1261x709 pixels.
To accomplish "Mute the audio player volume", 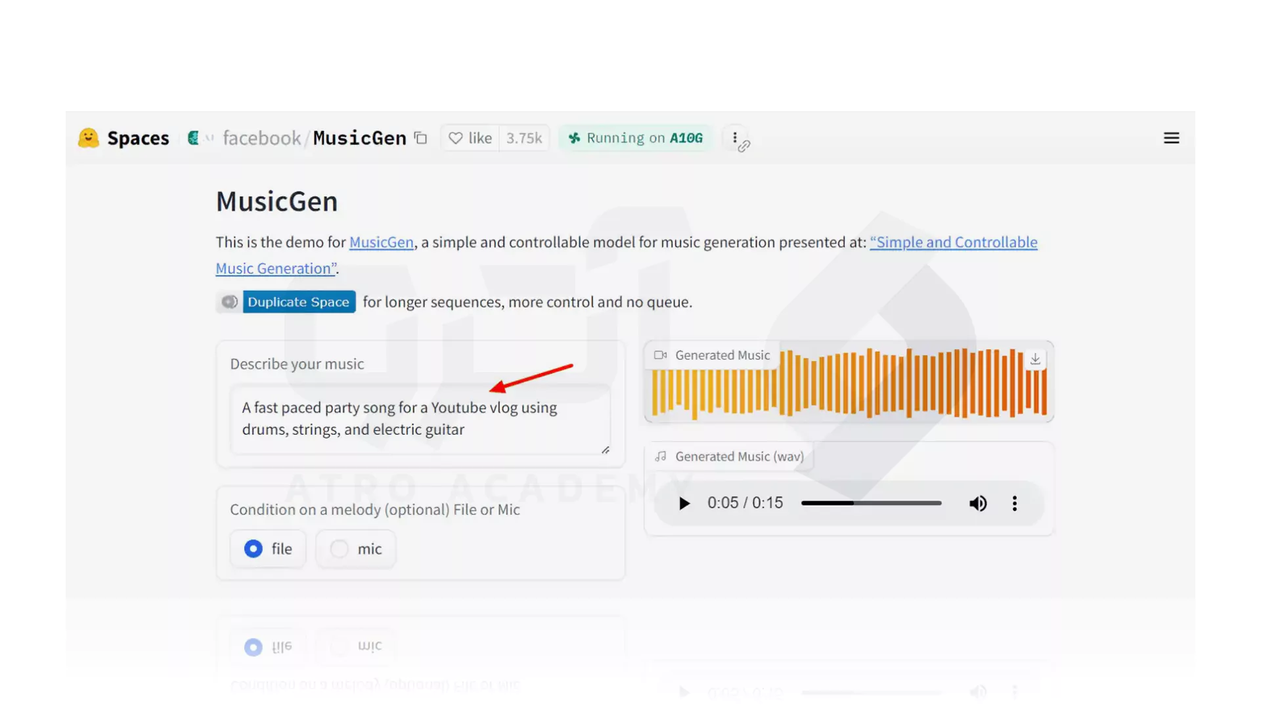I will 978,504.
